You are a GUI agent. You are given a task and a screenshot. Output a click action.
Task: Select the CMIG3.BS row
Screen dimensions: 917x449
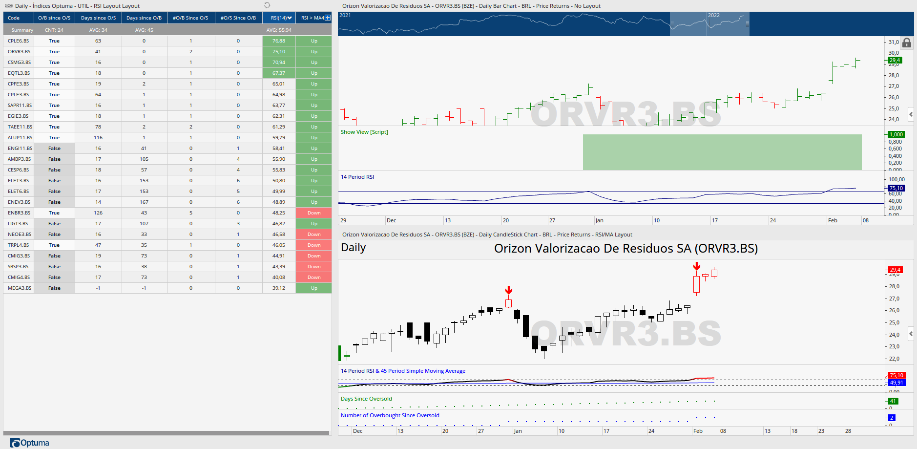pos(167,256)
